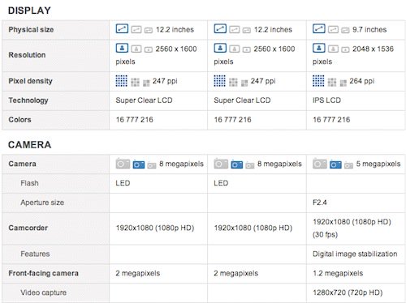Click blue camera icon beside 5 megapixels
Screen dimensions: 406x303
(335, 164)
